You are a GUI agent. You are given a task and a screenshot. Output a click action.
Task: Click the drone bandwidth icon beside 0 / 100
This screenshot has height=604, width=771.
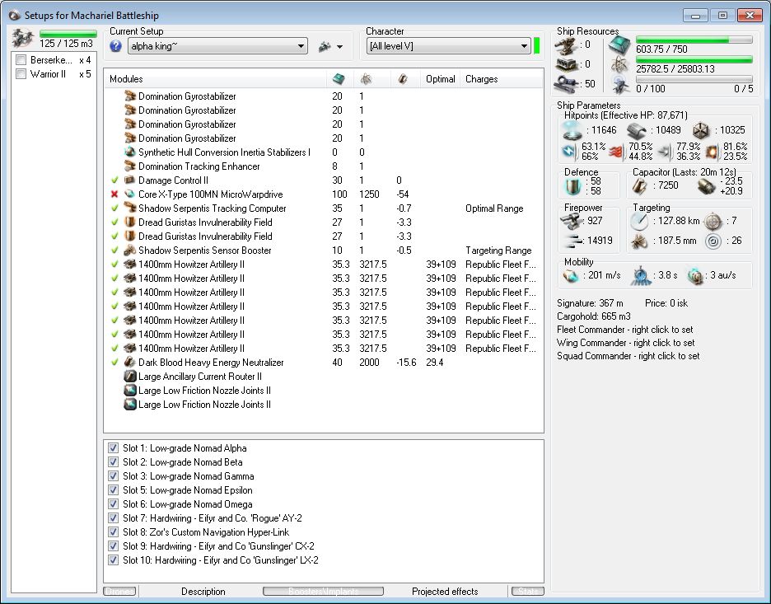[x=620, y=85]
